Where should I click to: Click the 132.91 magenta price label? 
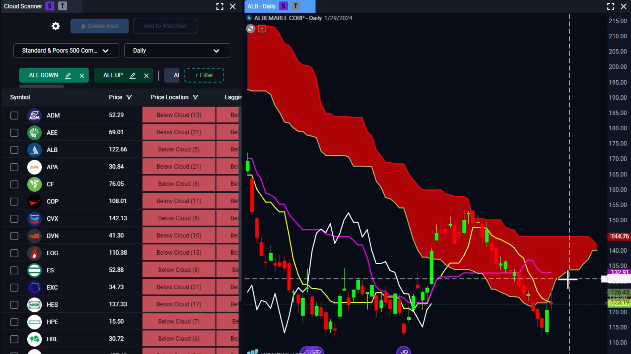619,272
